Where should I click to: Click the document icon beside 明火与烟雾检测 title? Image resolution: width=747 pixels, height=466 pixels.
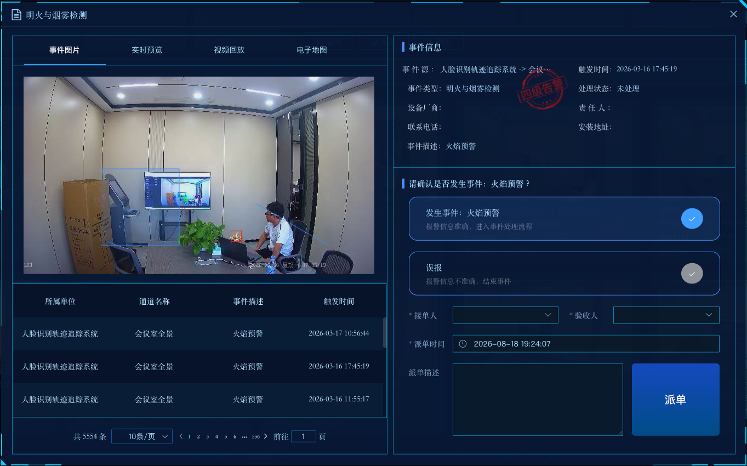16,15
